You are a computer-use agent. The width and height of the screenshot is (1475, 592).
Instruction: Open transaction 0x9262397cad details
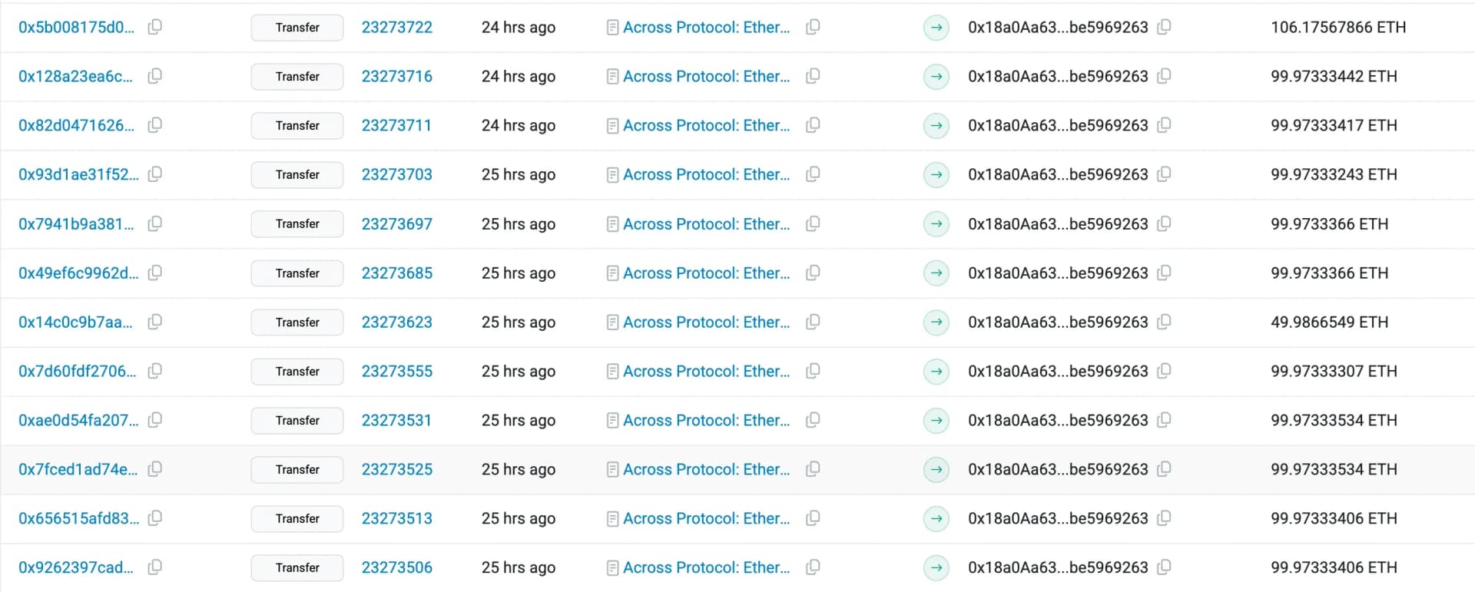tap(76, 568)
